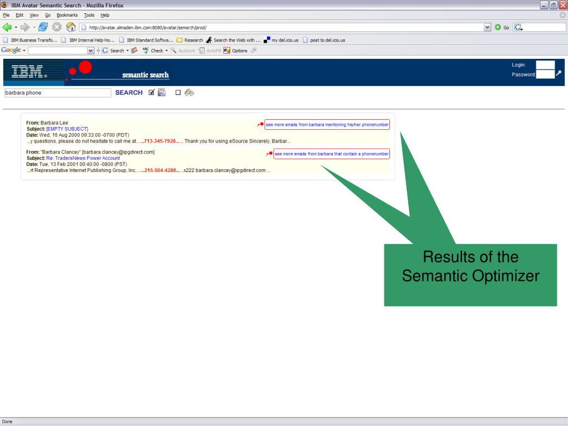Open the Research bookmarks folder
Screen dimensions: 568x426
[x=190, y=40]
